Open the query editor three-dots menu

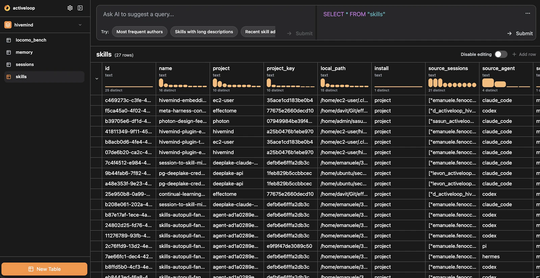[528, 13]
